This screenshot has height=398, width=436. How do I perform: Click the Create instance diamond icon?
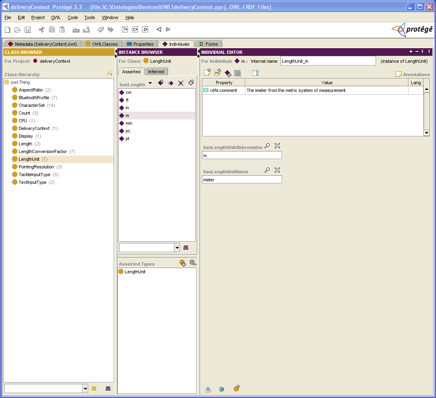click(161, 83)
